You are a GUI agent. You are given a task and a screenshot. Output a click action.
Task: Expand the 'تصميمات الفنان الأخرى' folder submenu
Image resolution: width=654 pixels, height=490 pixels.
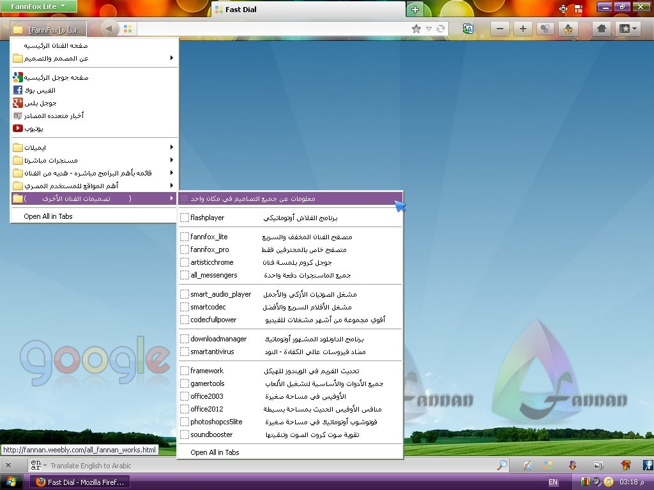click(95, 198)
